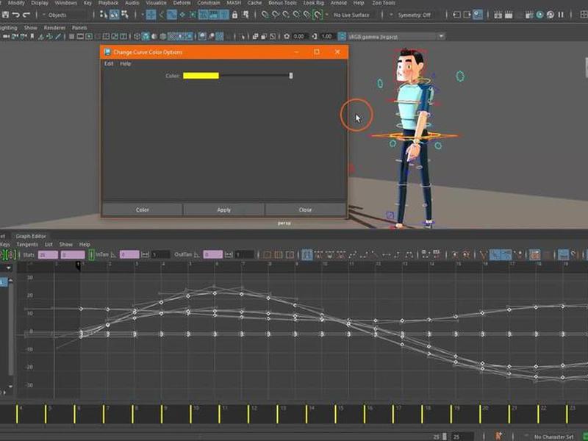Click the yellow key tick at frame 10
588x441 pixels.
[190, 414]
